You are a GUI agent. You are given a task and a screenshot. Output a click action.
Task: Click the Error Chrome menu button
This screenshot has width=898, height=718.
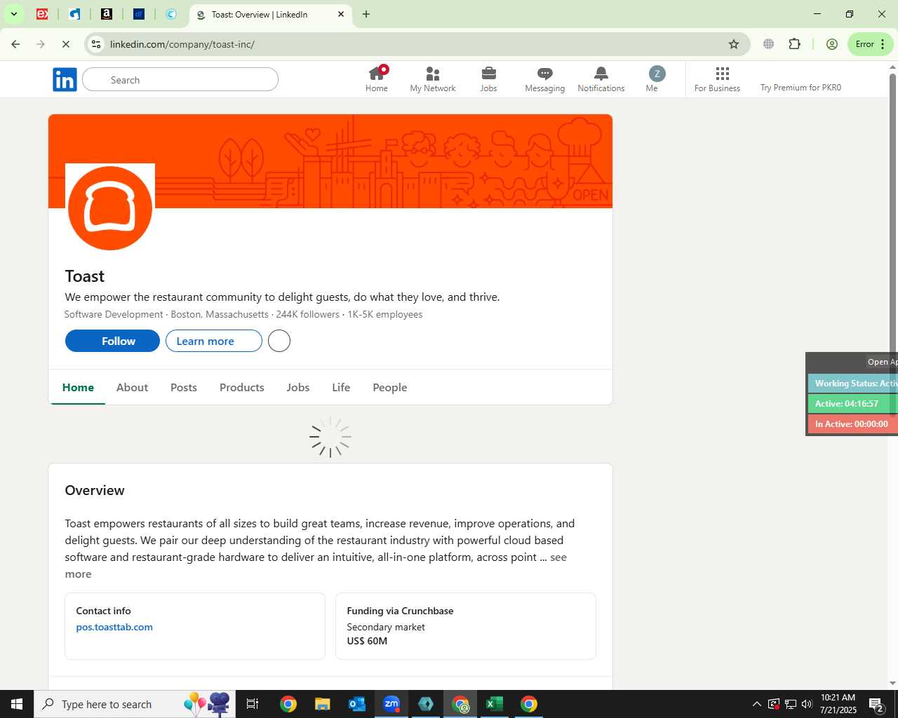pyautogui.click(x=871, y=44)
